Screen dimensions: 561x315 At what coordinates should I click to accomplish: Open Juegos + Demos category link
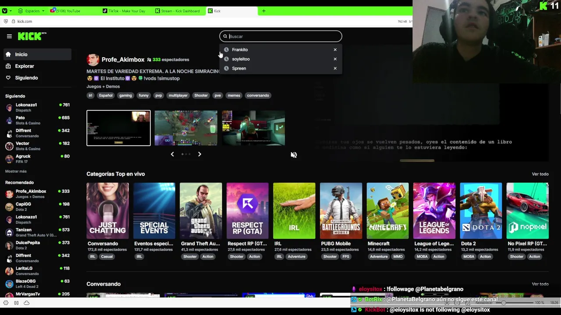pyautogui.click(x=103, y=86)
